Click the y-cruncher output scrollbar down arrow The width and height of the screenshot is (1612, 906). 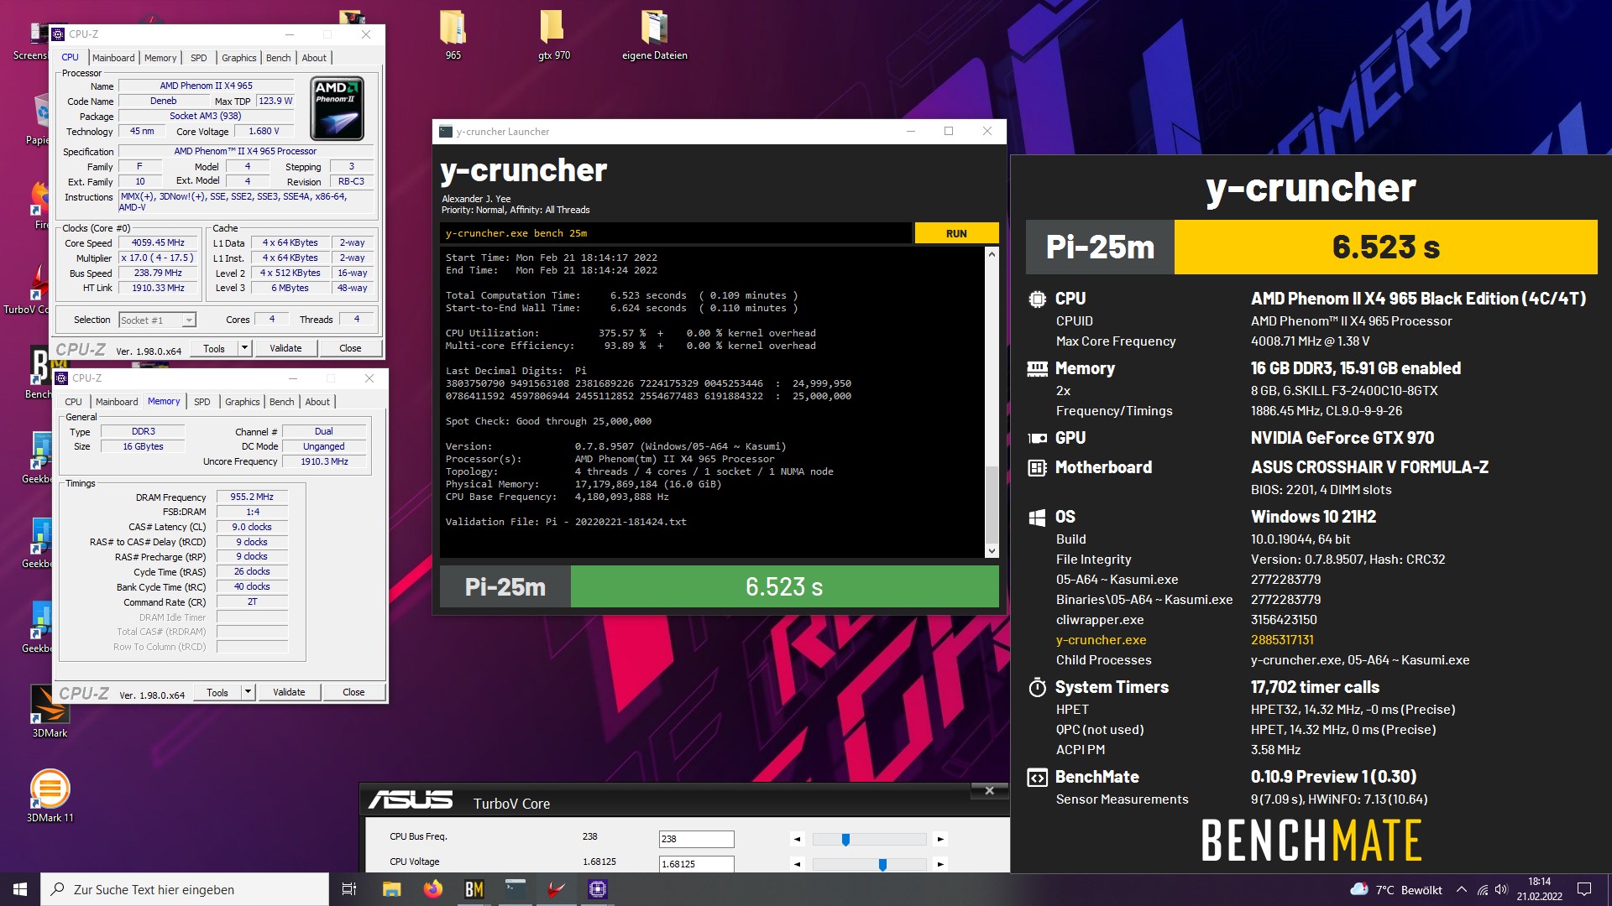tap(992, 551)
